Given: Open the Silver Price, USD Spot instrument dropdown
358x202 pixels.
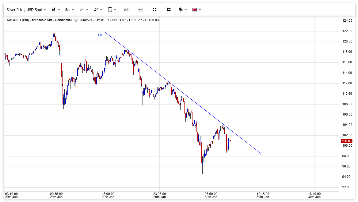Looking at the screenshot, I should (x=26, y=9).
